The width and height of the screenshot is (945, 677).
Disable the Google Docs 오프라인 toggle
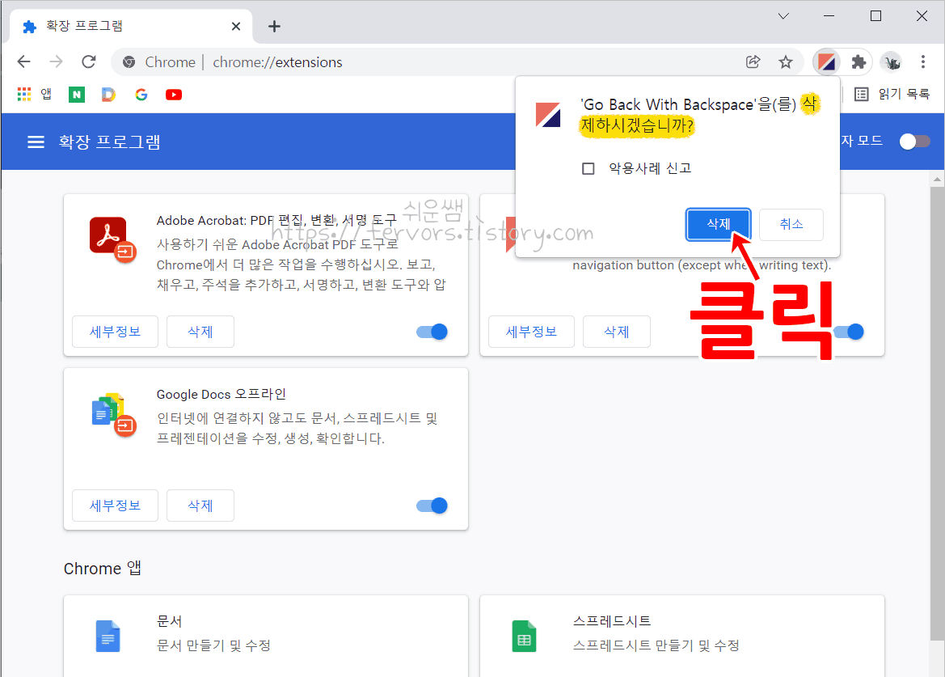[x=432, y=506]
